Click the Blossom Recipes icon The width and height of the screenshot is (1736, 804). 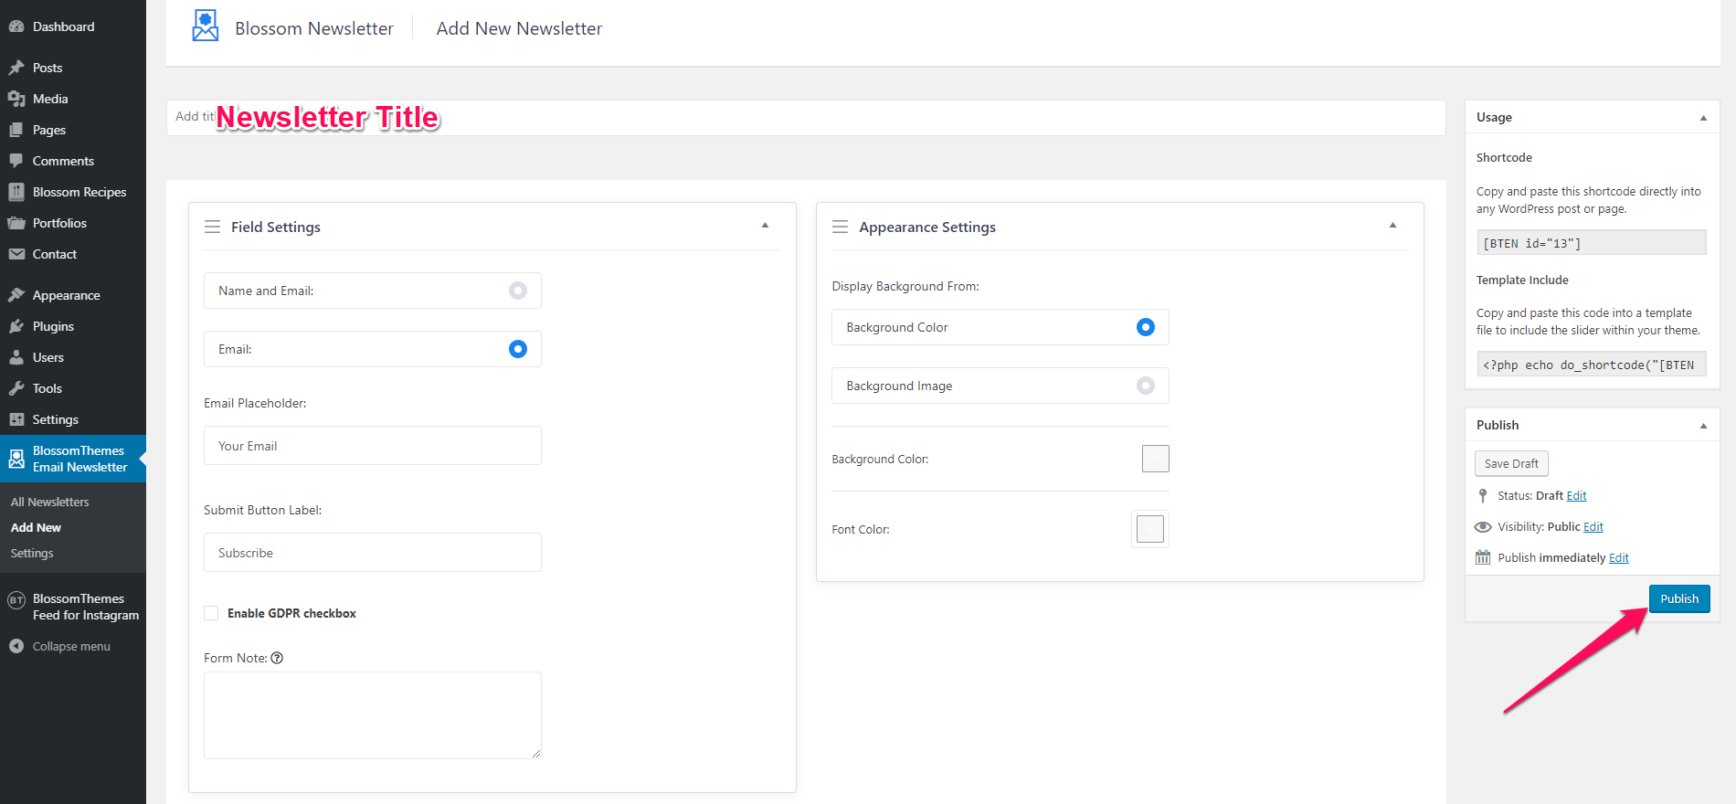point(16,192)
